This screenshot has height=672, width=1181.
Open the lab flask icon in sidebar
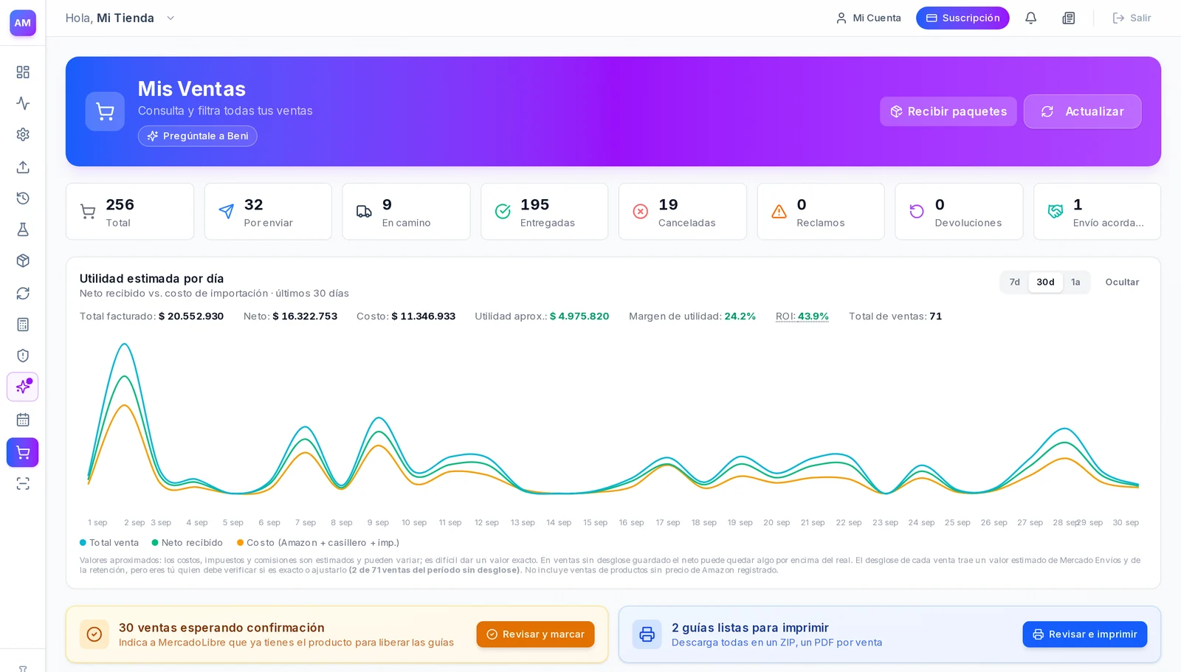click(x=23, y=229)
